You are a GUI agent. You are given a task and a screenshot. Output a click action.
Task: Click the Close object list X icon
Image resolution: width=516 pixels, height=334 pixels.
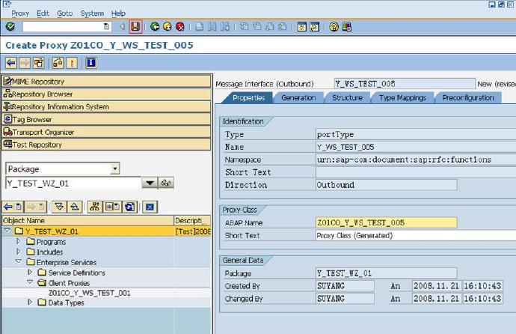(x=150, y=207)
